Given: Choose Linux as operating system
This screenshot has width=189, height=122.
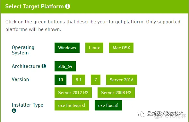Looking at the screenshot, I should 94,48.
